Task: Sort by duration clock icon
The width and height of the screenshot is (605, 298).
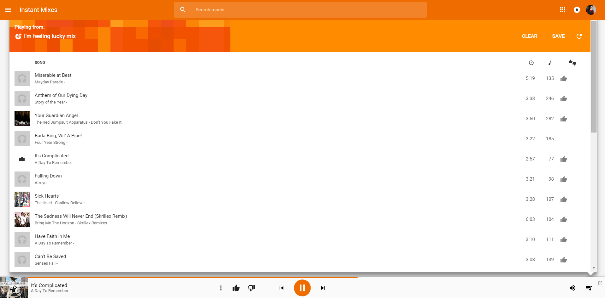Action: pos(531,63)
